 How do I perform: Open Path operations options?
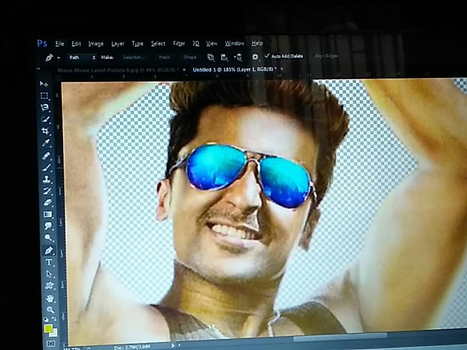(211, 57)
